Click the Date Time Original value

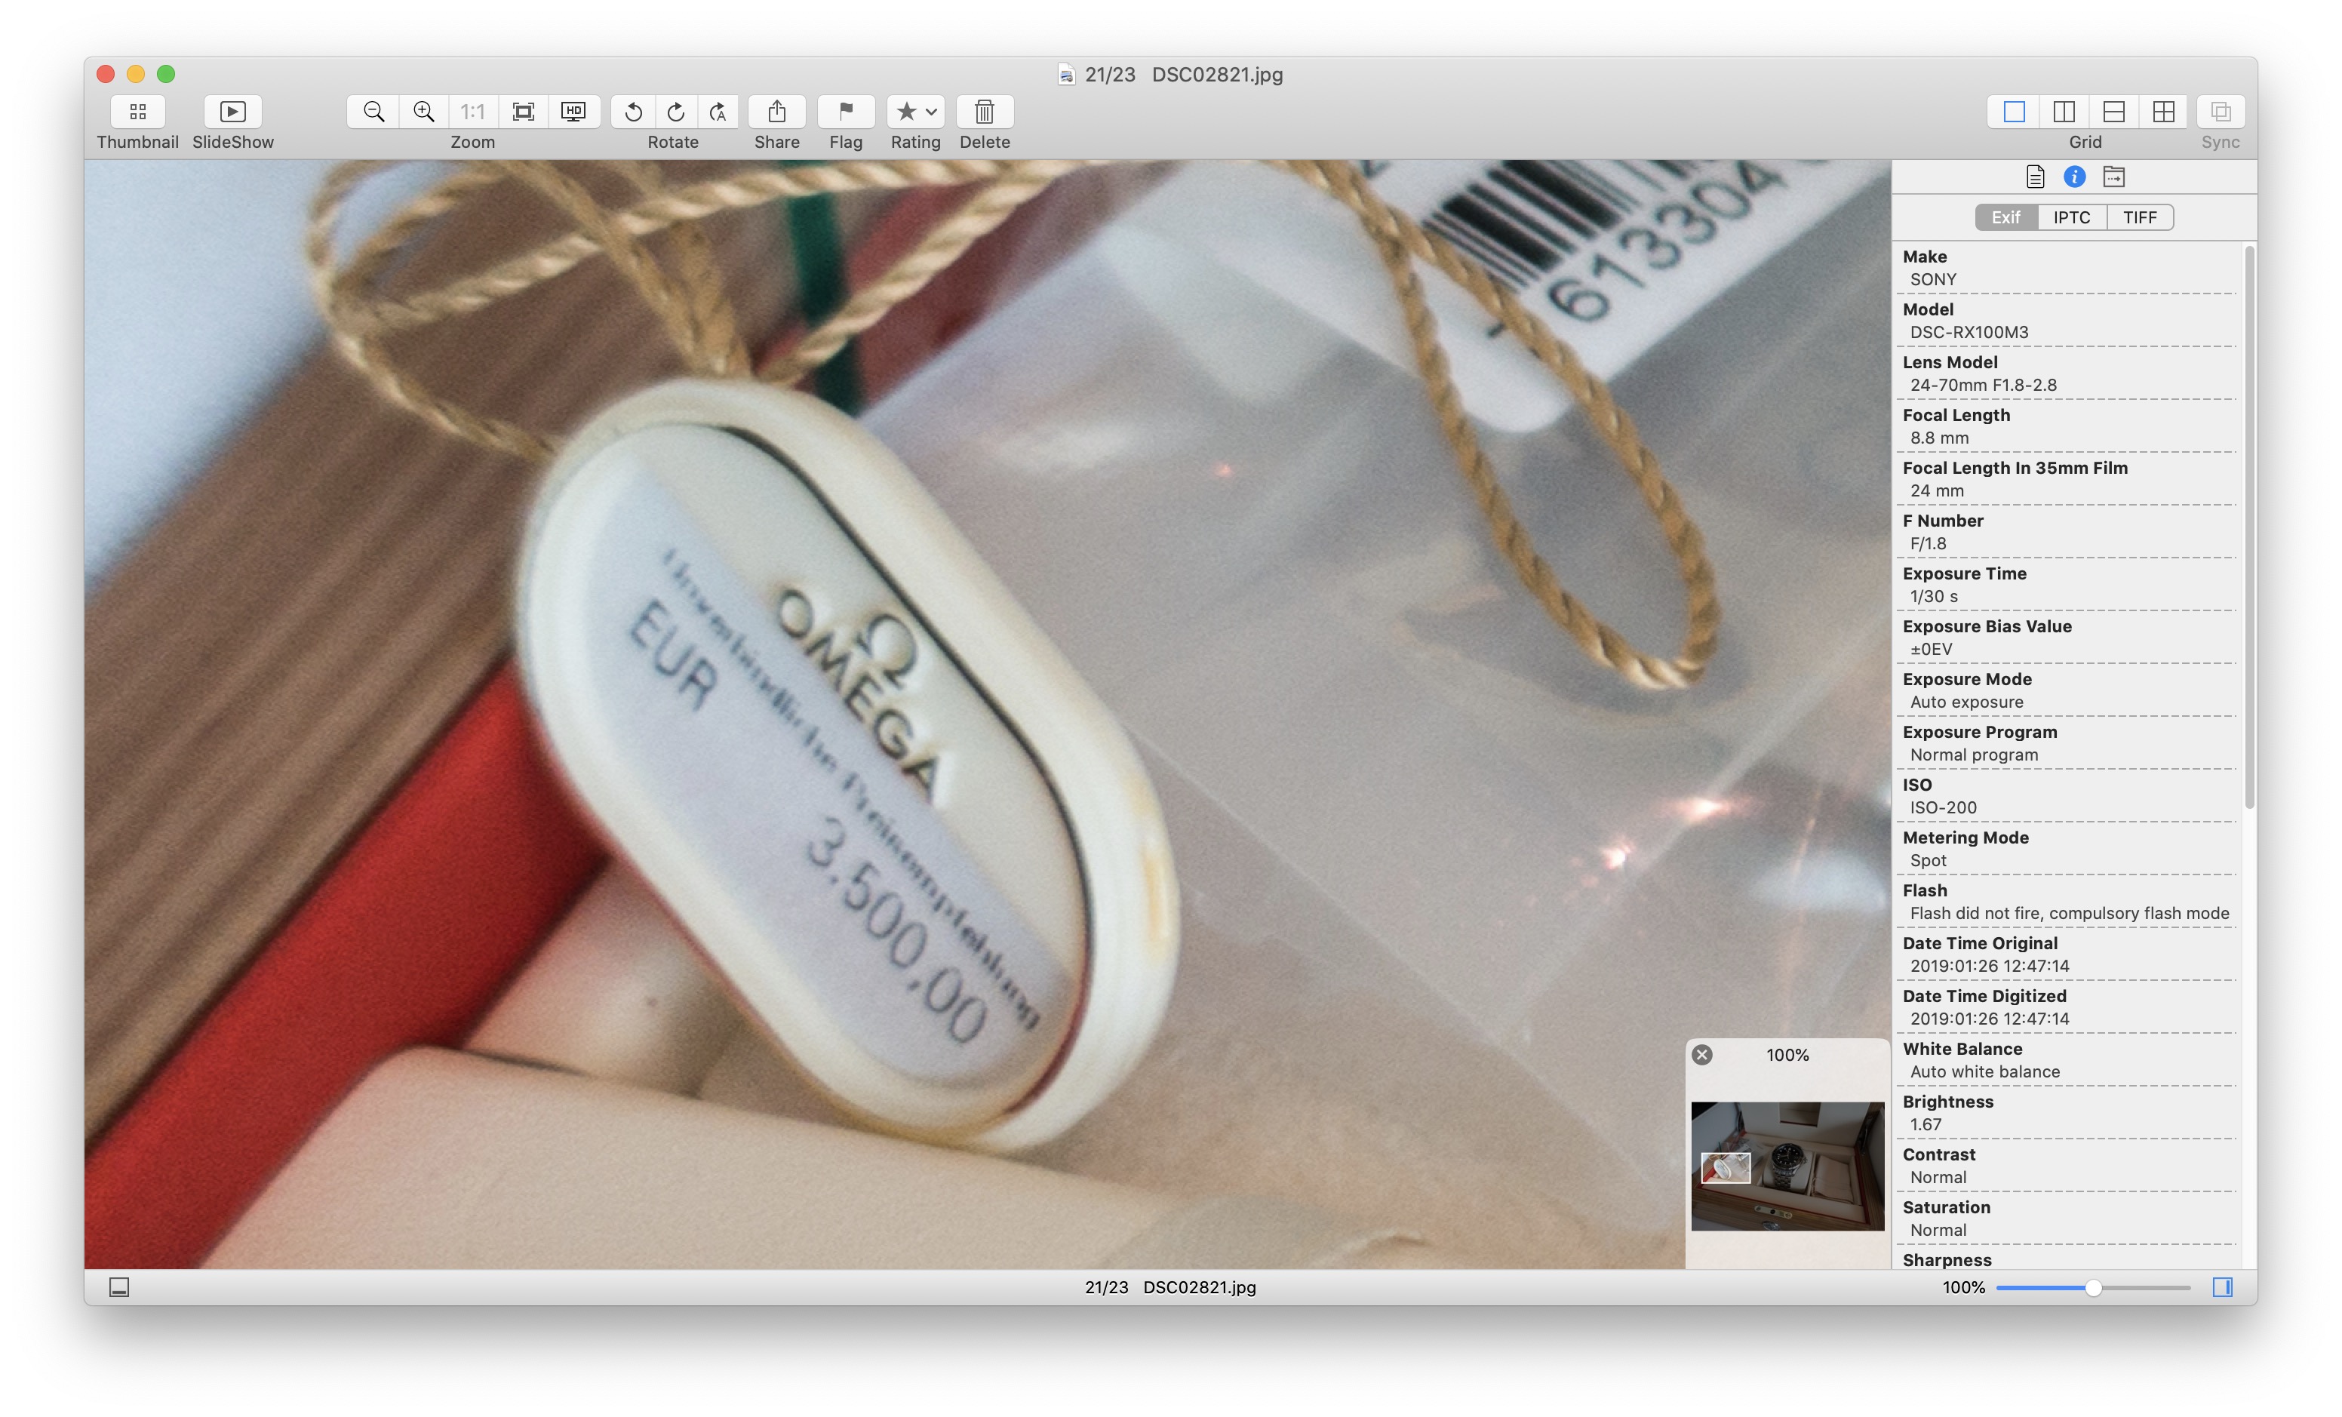click(x=1990, y=967)
